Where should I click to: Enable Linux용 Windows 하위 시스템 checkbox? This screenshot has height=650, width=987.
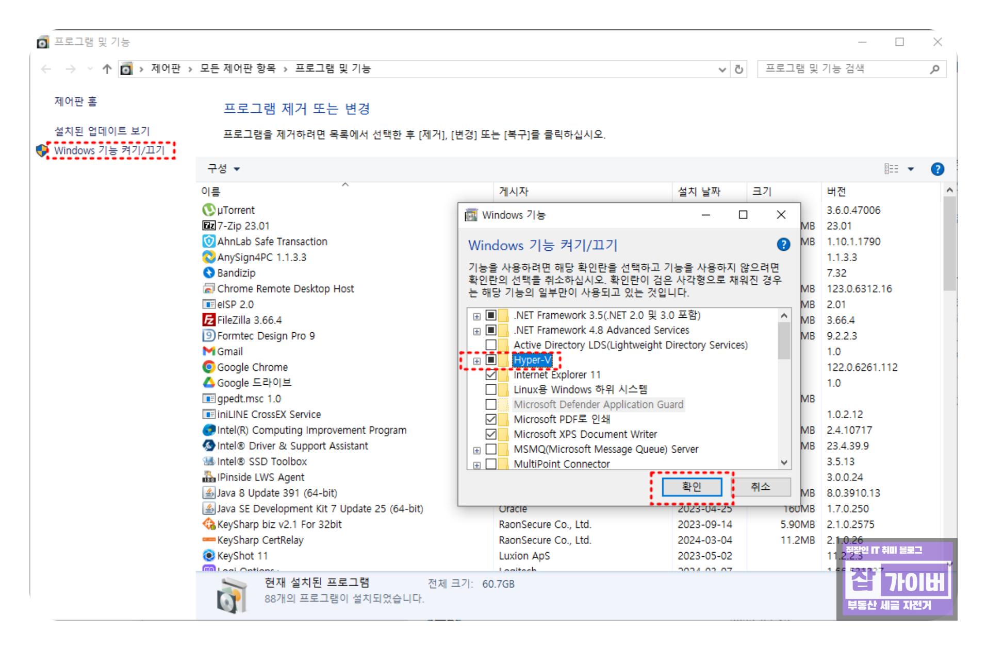pyautogui.click(x=491, y=390)
